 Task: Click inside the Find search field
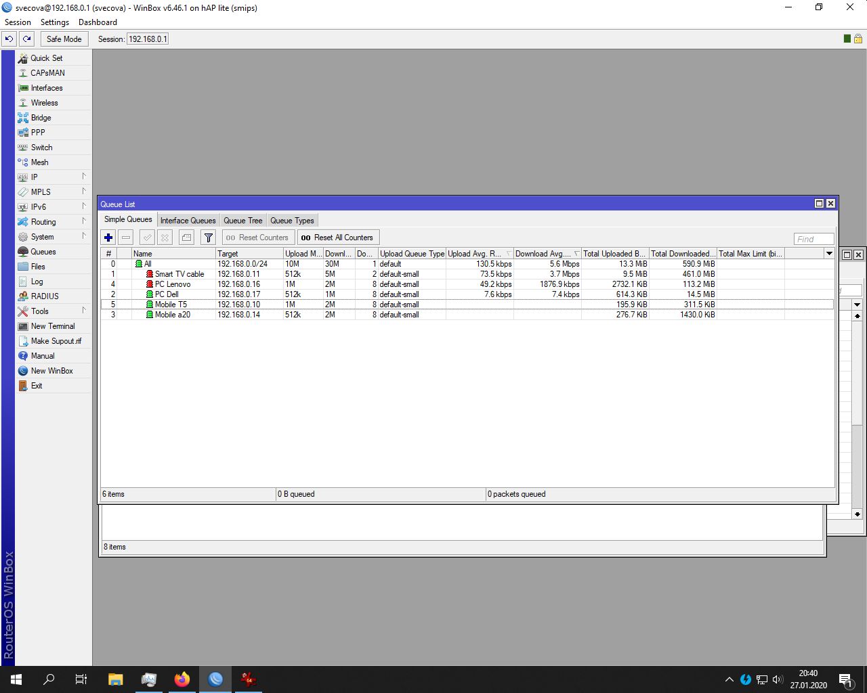point(813,238)
